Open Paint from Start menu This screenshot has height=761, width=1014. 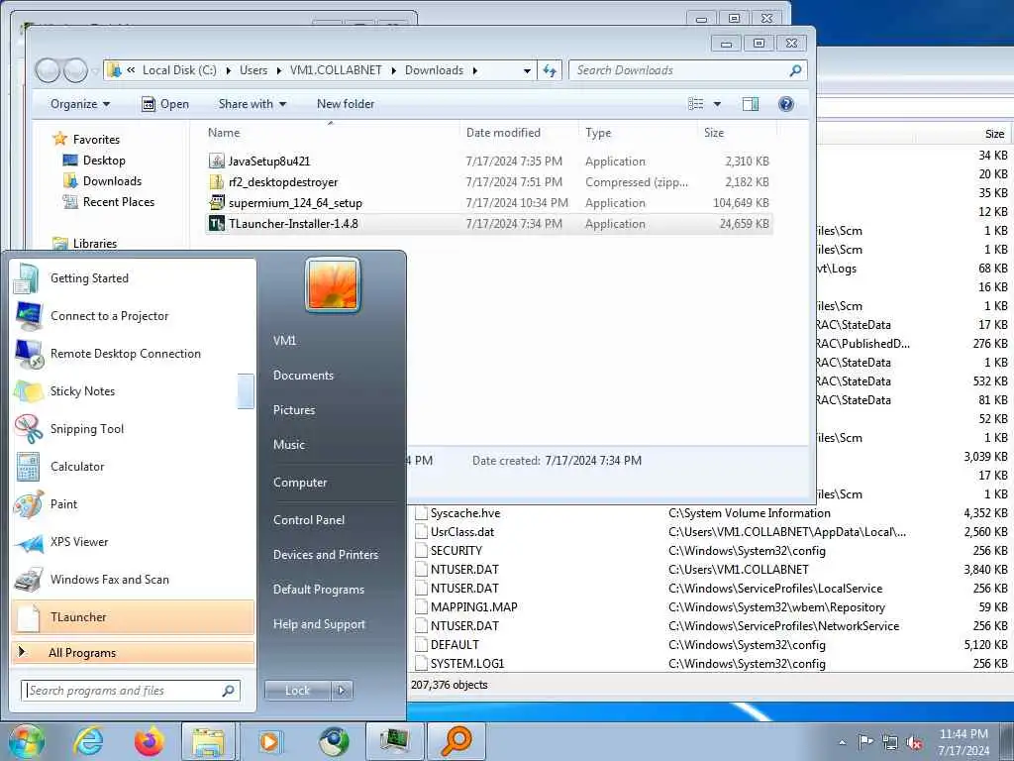134,504
